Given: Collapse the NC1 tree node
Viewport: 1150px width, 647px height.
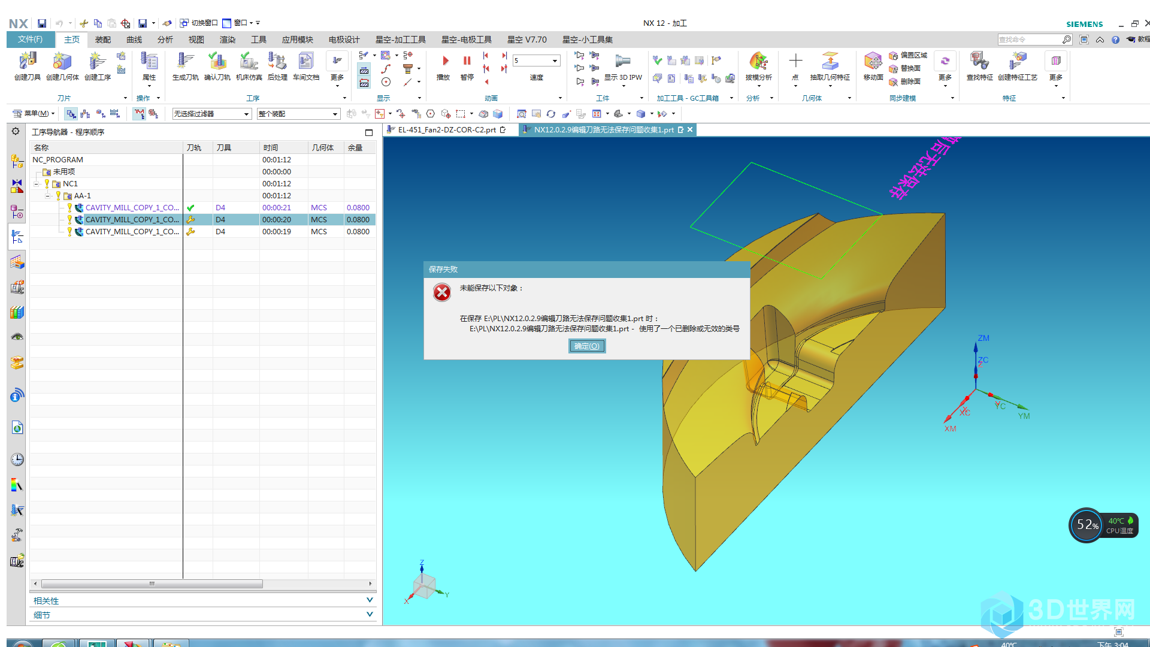Looking at the screenshot, I should pyautogui.click(x=37, y=184).
